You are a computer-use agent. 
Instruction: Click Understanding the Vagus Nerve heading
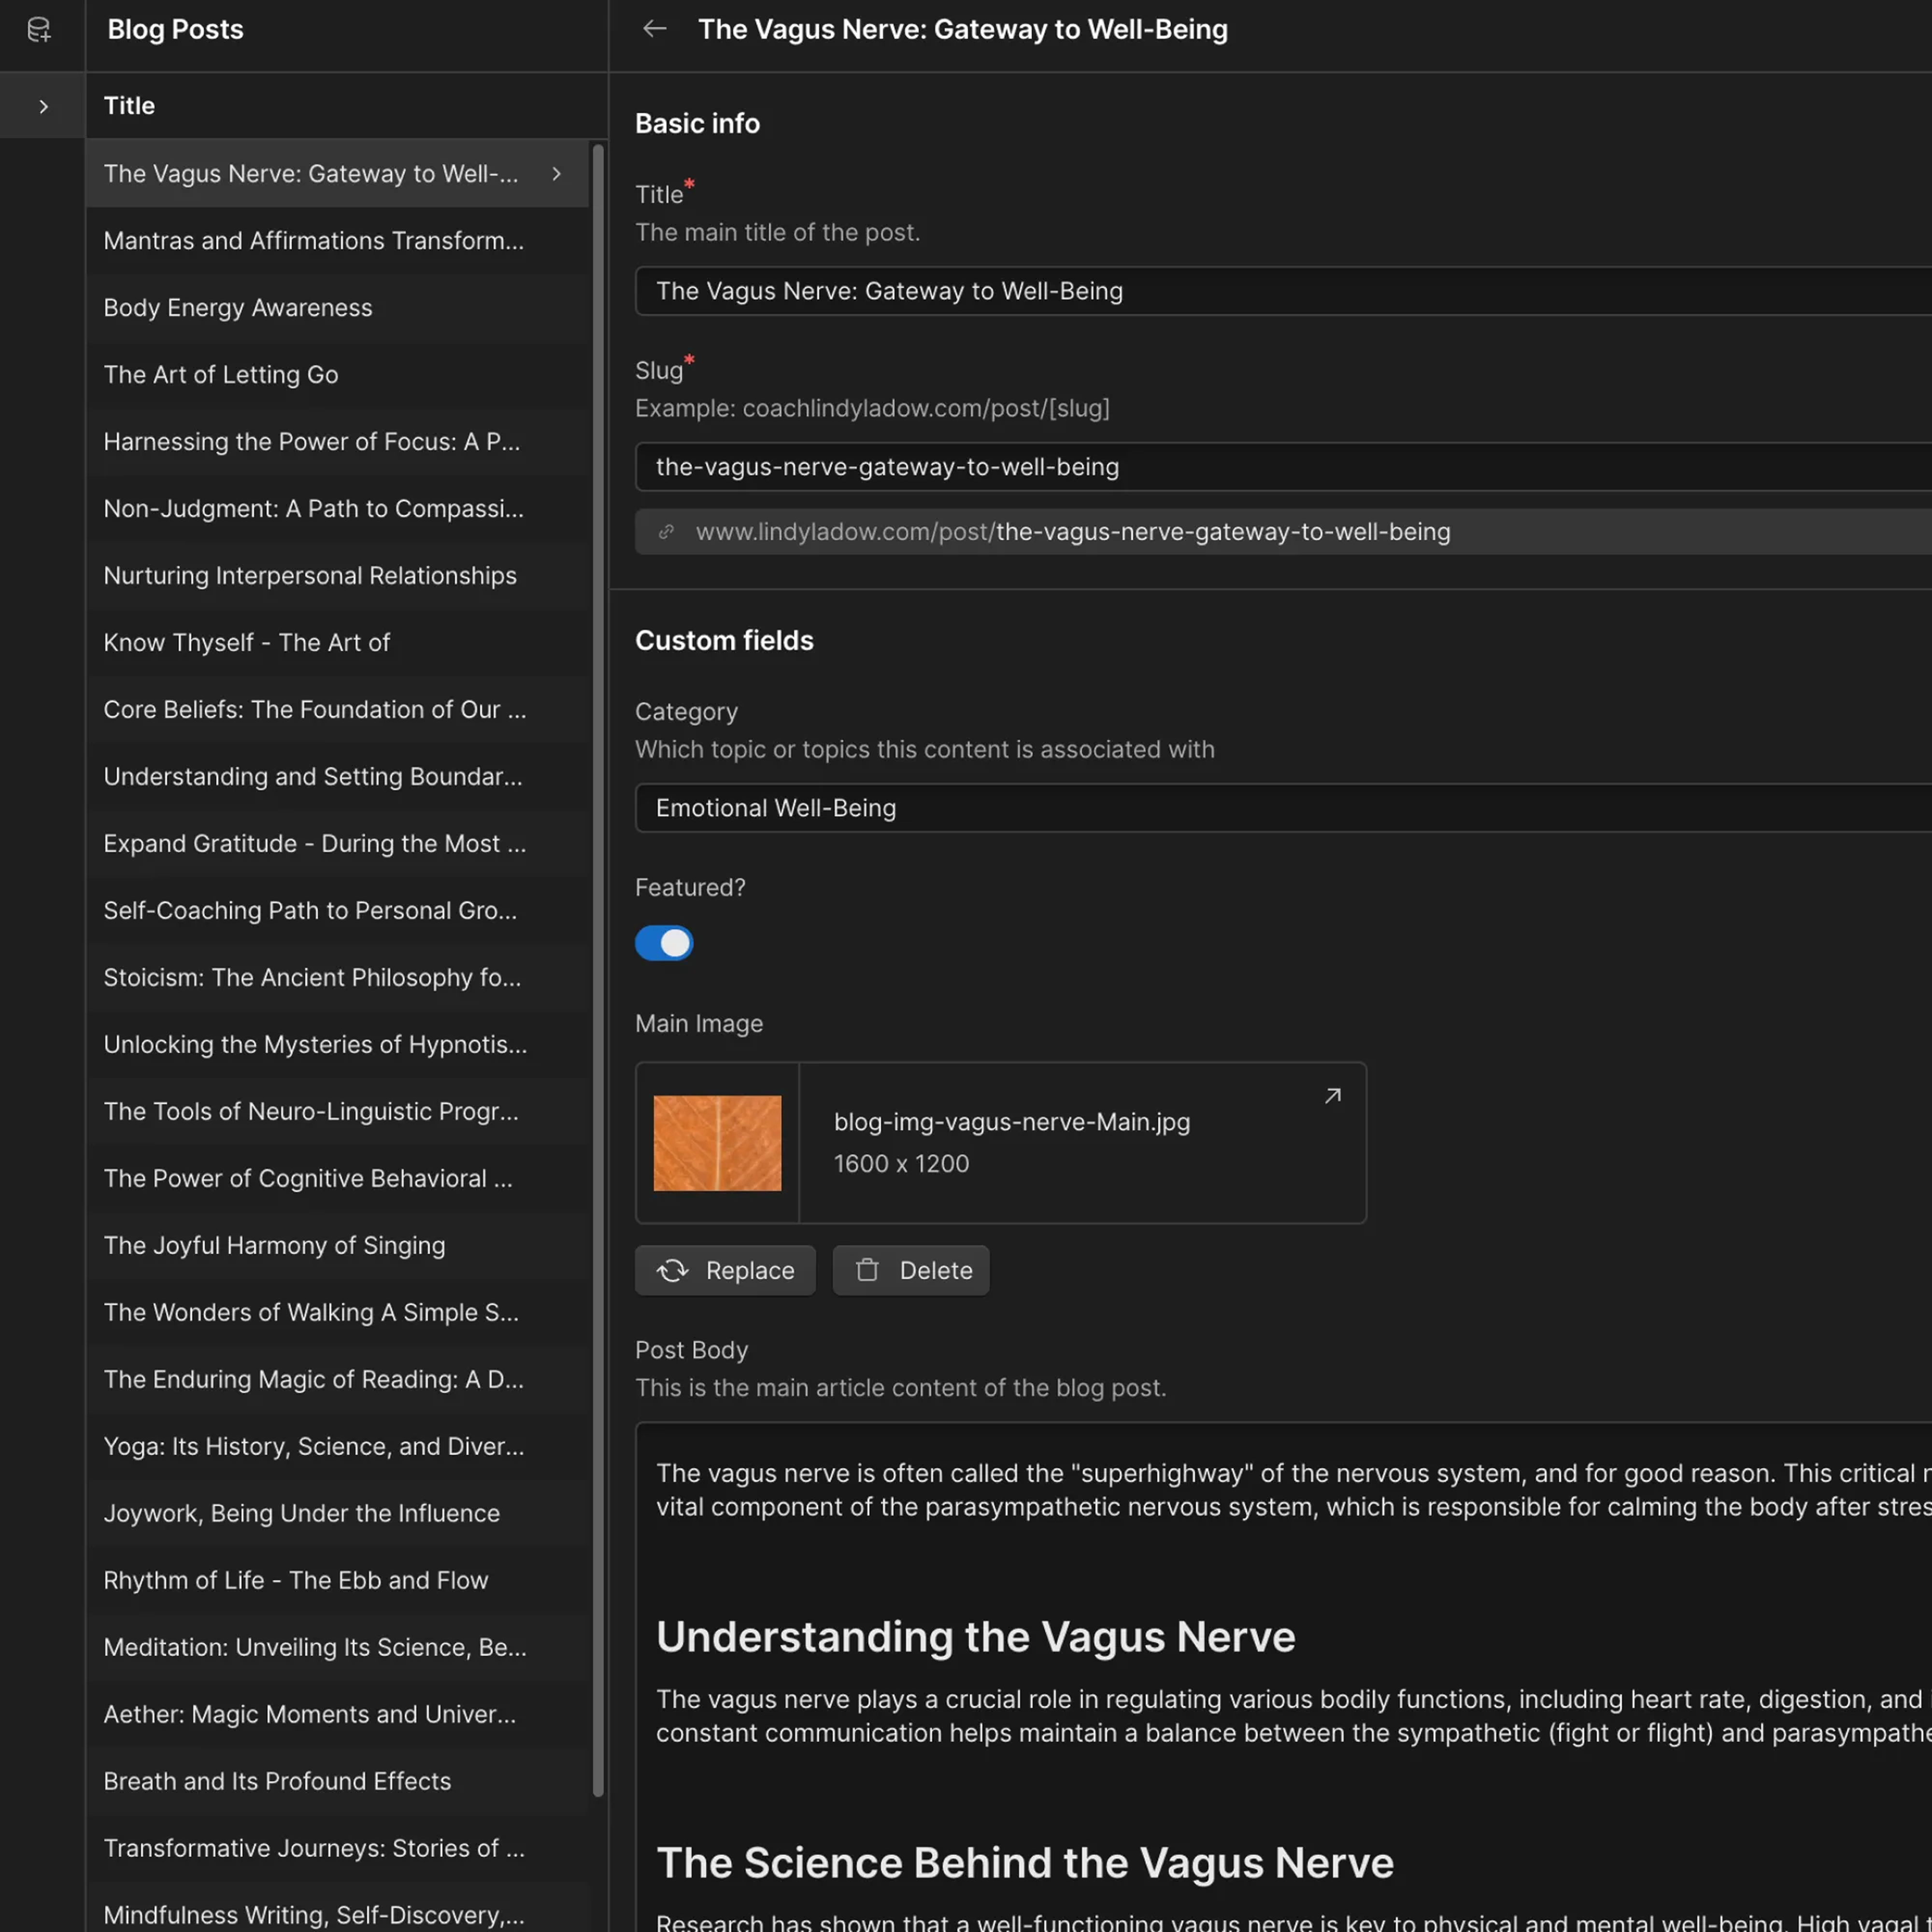(x=975, y=1637)
